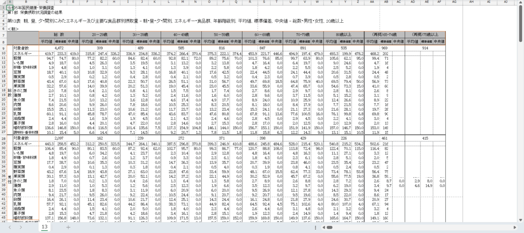Select the (再掲)65-74歳 header cell

click(x=384, y=34)
